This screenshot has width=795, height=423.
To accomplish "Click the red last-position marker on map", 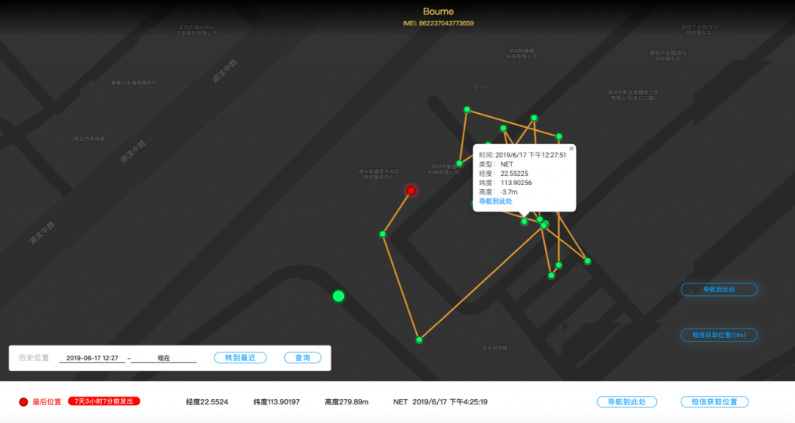I will 411,191.
